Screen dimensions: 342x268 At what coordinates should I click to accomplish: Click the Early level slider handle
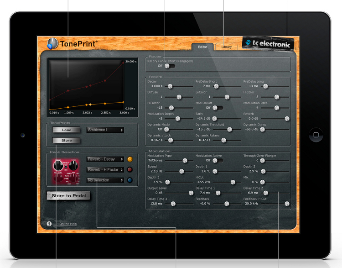215,119
